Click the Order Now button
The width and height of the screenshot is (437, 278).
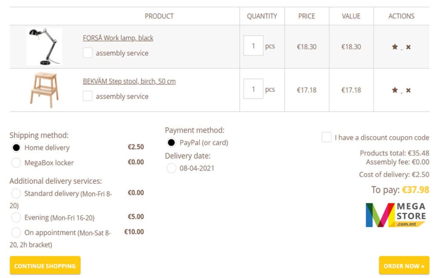tap(404, 266)
